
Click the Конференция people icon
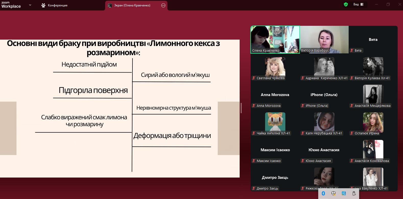tap(43, 5)
